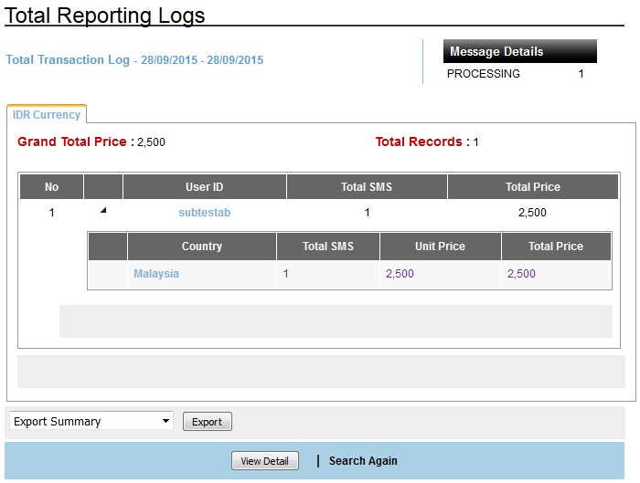
Task: Click the Total Transaction Log date heading
Action: (x=134, y=60)
